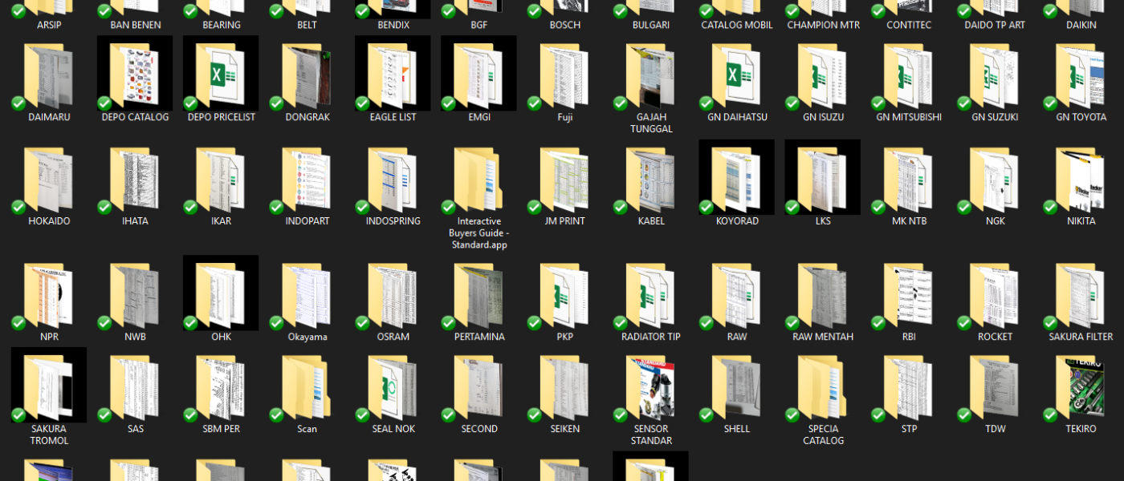This screenshot has width=1124, height=481.
Task: Open Interactive Buyers Guide - Standard.app folder
Action: (479, 181)
